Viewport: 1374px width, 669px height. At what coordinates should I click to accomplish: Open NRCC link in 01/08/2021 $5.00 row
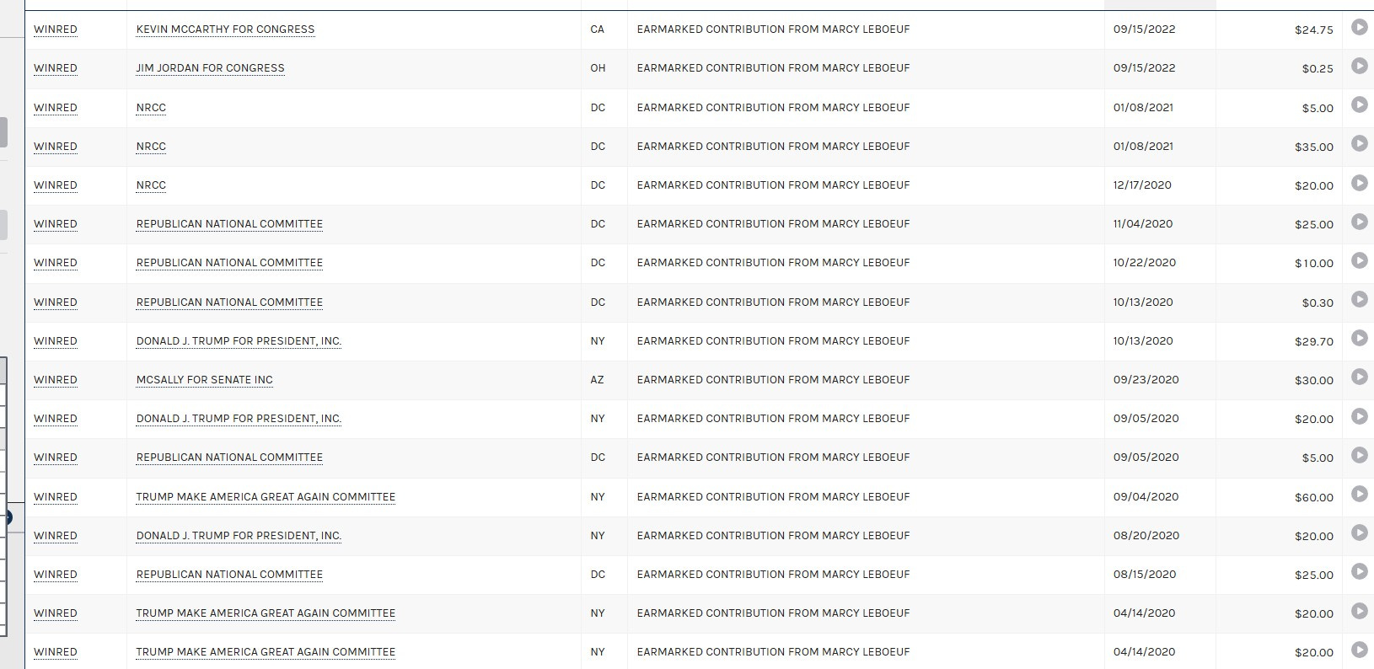(x=151, y=108)
